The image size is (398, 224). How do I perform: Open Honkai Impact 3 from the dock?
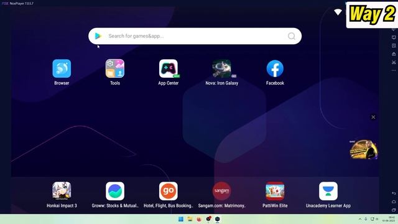(x=62, y=191)
